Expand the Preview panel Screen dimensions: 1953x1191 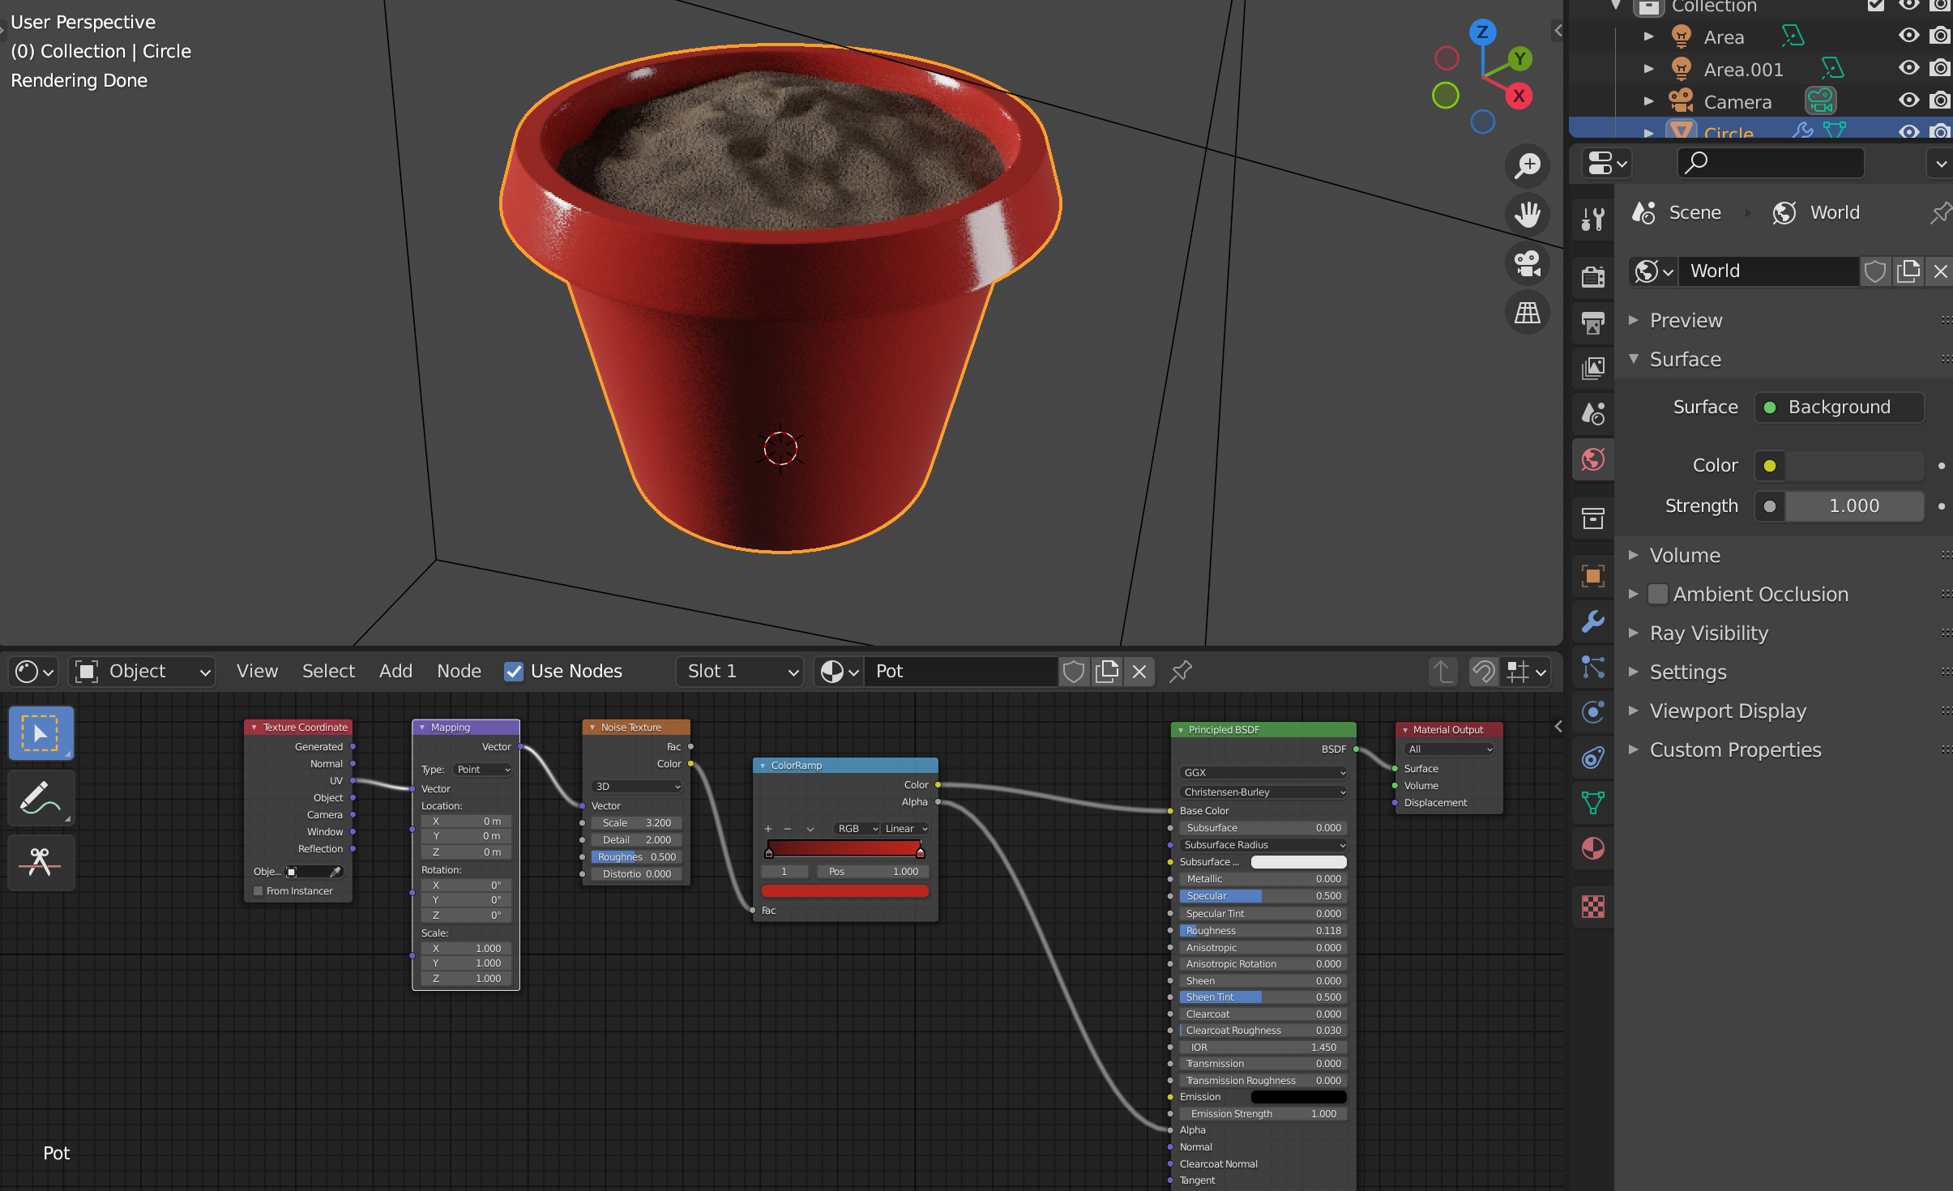[1634, 320]
